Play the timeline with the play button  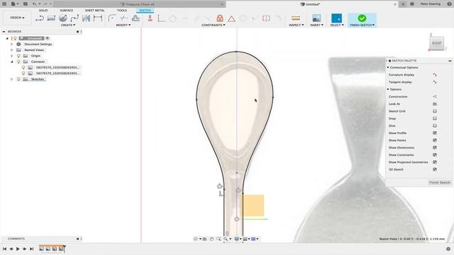(x=18, y=249)
